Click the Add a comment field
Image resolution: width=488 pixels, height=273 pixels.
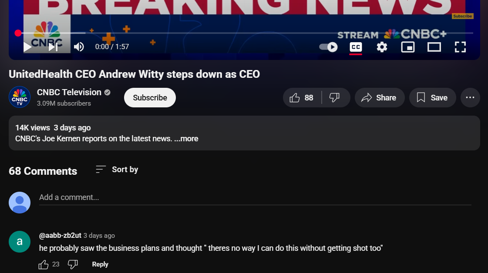point(255,197)
